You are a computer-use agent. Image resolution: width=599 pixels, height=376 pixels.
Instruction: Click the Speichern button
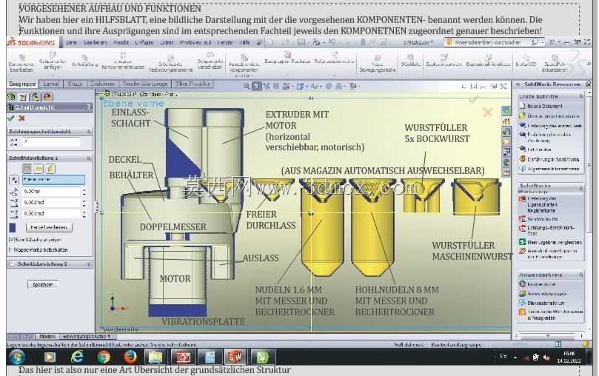(43, 284)
